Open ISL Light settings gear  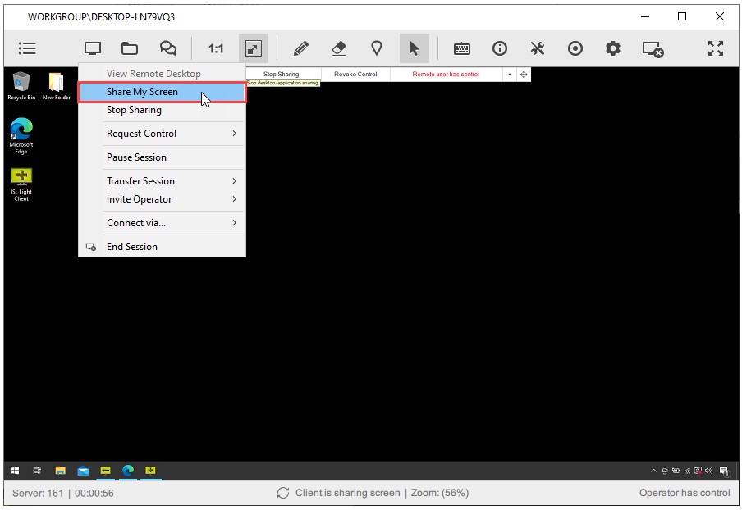point(612,48)
